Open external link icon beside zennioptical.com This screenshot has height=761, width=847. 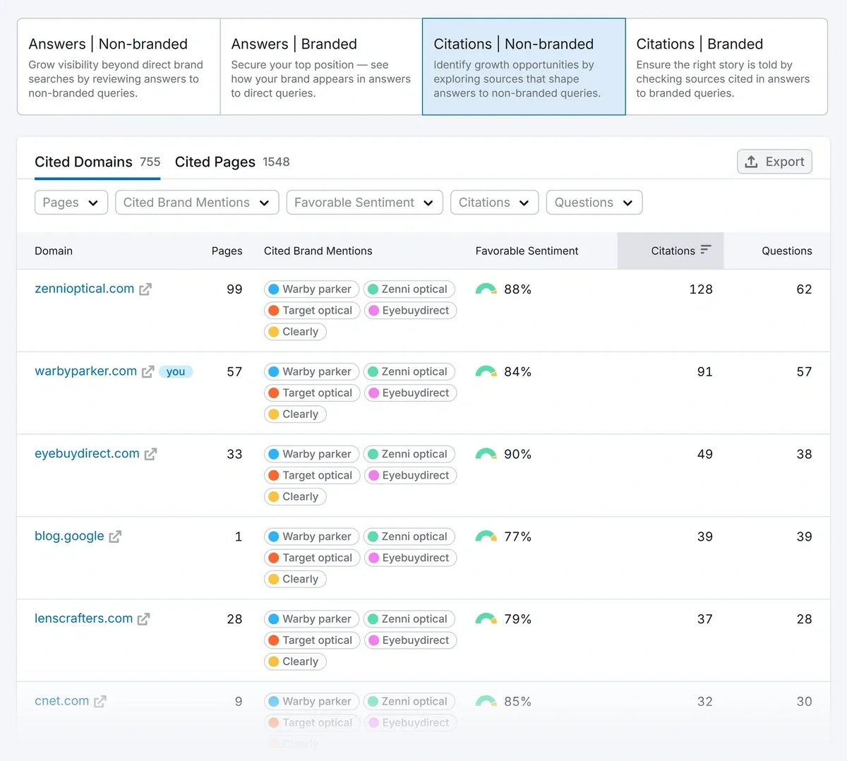pyautogui.click(x=145, y=289)
